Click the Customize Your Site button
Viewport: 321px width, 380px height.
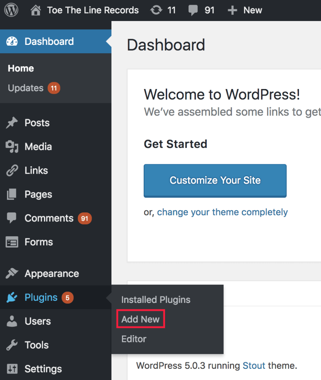pyautogui.click(x=215, y=181)
